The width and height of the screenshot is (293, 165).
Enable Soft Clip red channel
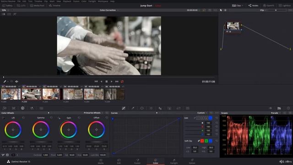[x=202, y=141]
